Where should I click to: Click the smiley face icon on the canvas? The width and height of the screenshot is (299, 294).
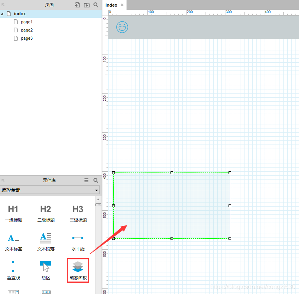[122, 27]
